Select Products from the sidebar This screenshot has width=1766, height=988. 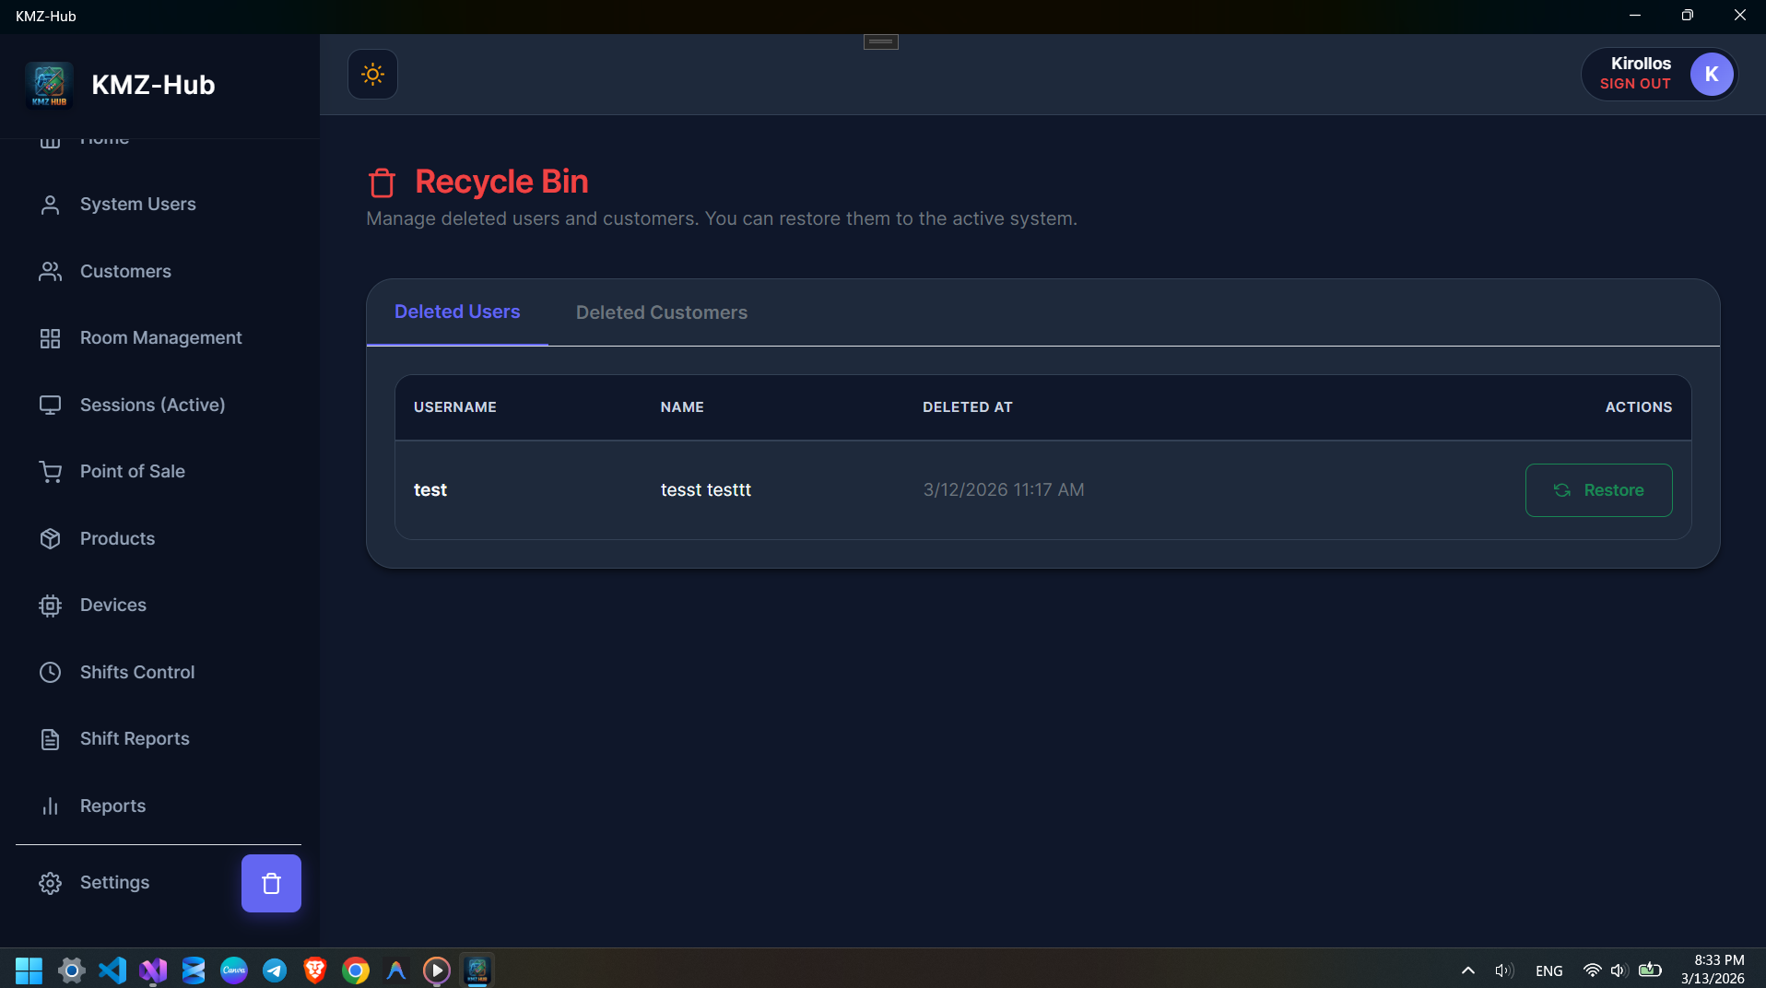click(x=116, y=538)
